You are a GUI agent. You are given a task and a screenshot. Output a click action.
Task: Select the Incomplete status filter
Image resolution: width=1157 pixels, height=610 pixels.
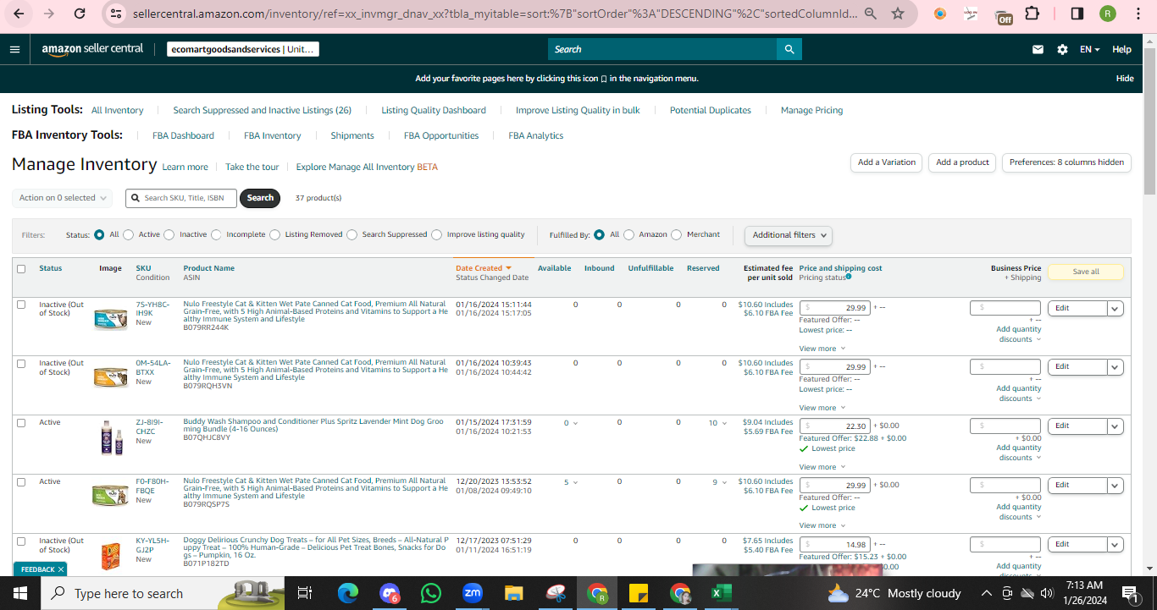point(216,234)
